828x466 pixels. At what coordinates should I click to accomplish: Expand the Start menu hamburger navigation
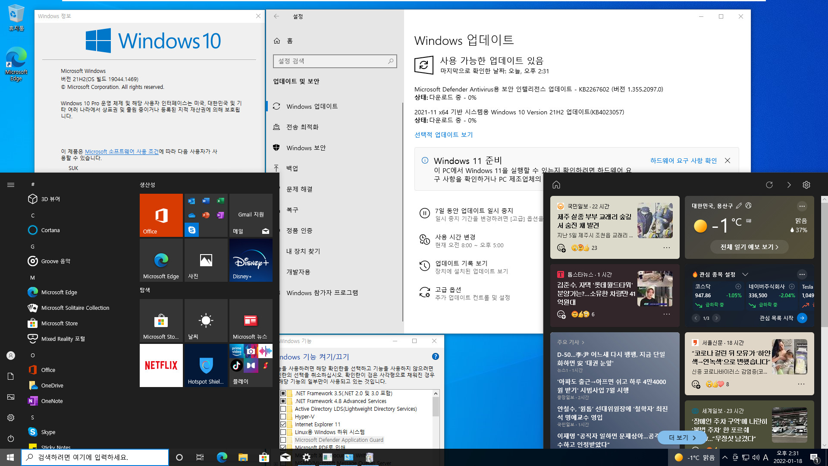click(x=11, y=185)
